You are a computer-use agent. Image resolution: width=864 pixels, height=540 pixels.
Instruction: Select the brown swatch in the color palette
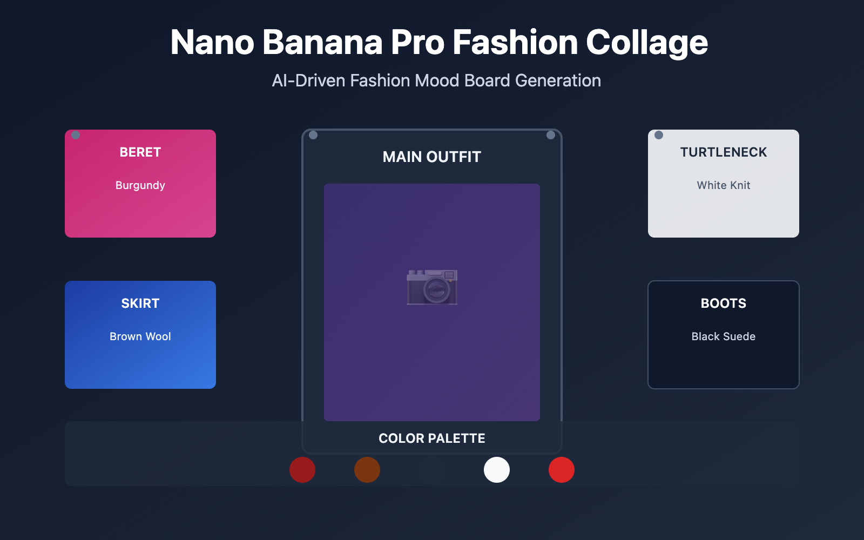367,470
